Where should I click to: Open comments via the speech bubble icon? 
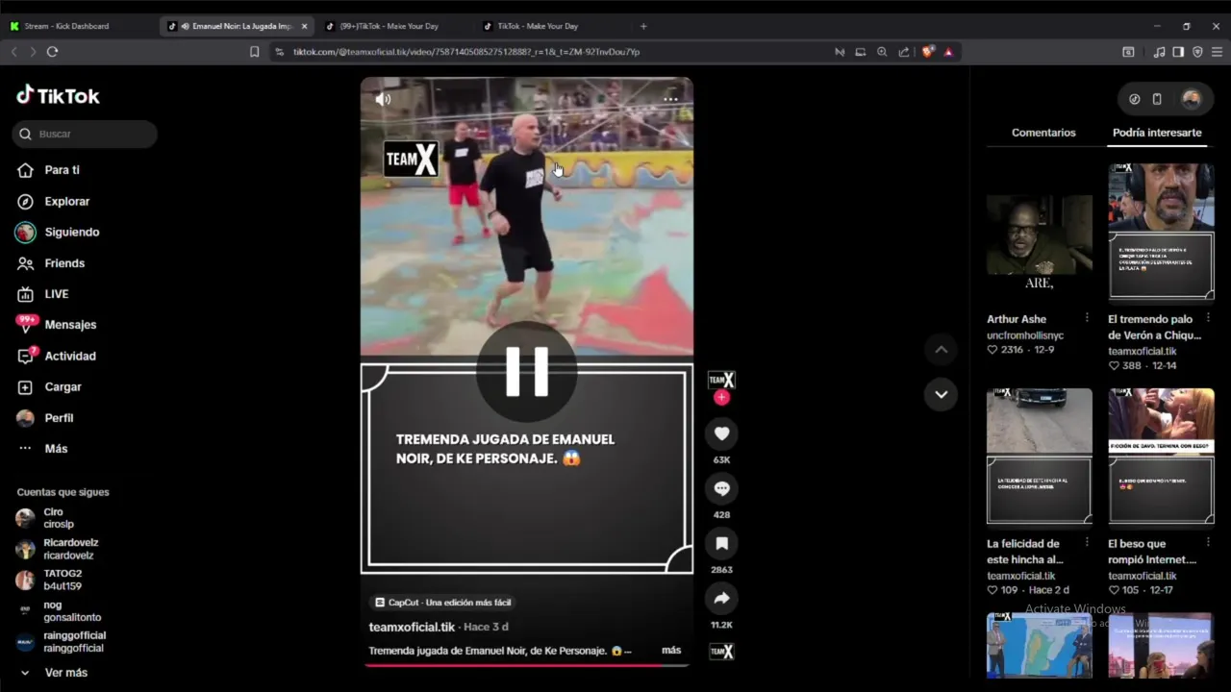click(x=721, y=488)
